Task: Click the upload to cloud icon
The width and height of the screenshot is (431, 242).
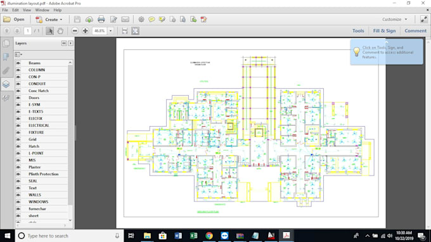Action: 89,20
